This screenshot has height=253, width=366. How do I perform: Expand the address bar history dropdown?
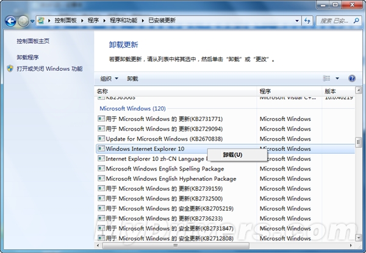point(297,21)
